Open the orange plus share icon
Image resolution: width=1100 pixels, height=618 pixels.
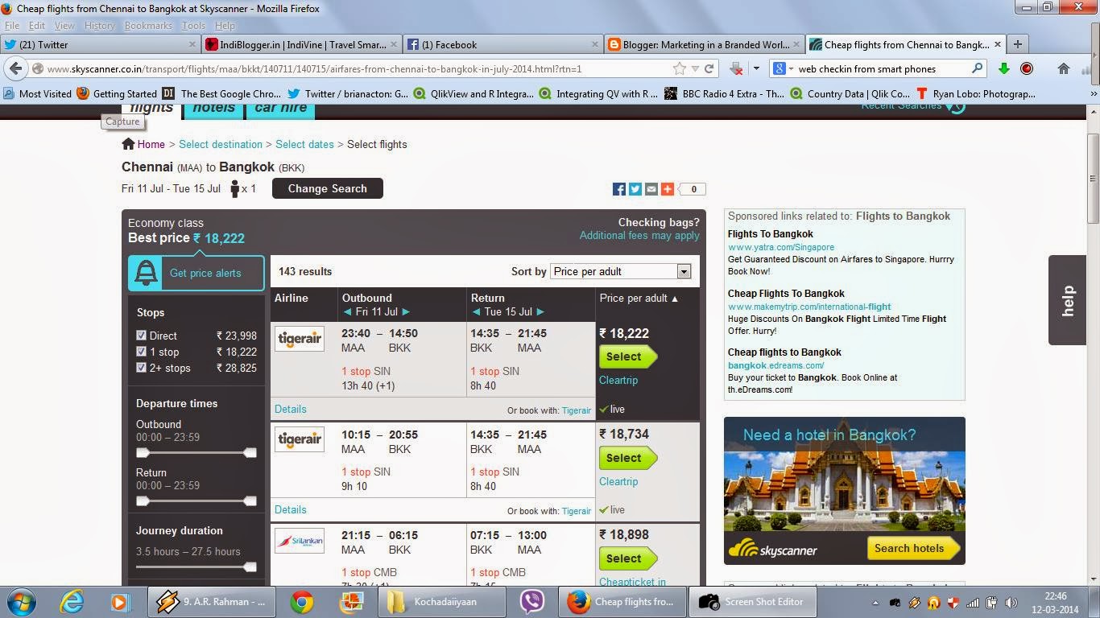(x=668, y=189)
